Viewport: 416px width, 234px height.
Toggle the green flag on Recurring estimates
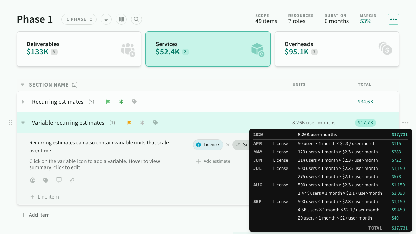(108, 102)
